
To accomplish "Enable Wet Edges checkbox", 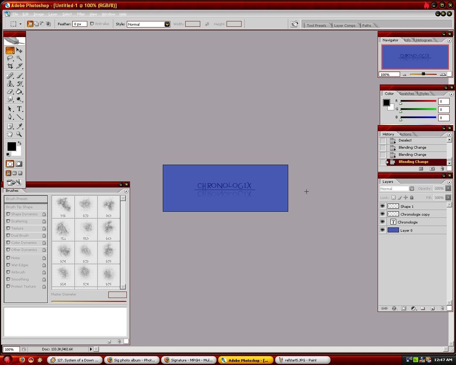I will pyautogui.click(x=8, y=265).
